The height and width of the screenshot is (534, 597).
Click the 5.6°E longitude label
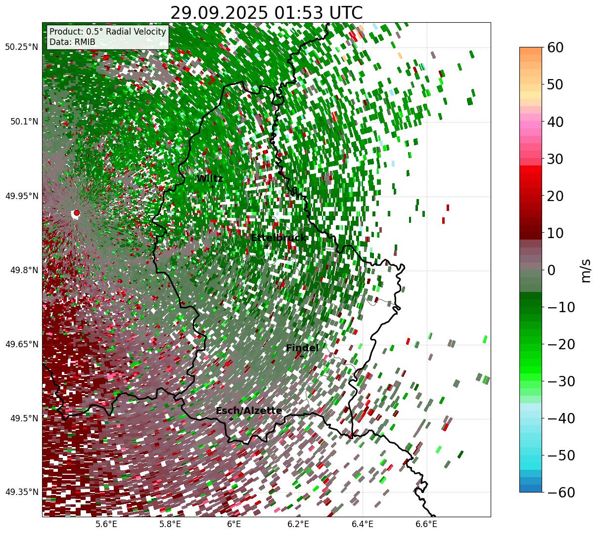(x=106, y=524)
